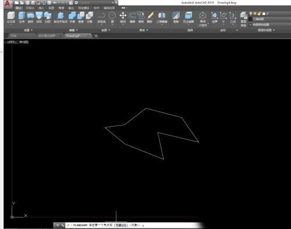Screen dimensions: 291x229
Task: Select the Union (并集) tool
Action: [x=72, y=17]
